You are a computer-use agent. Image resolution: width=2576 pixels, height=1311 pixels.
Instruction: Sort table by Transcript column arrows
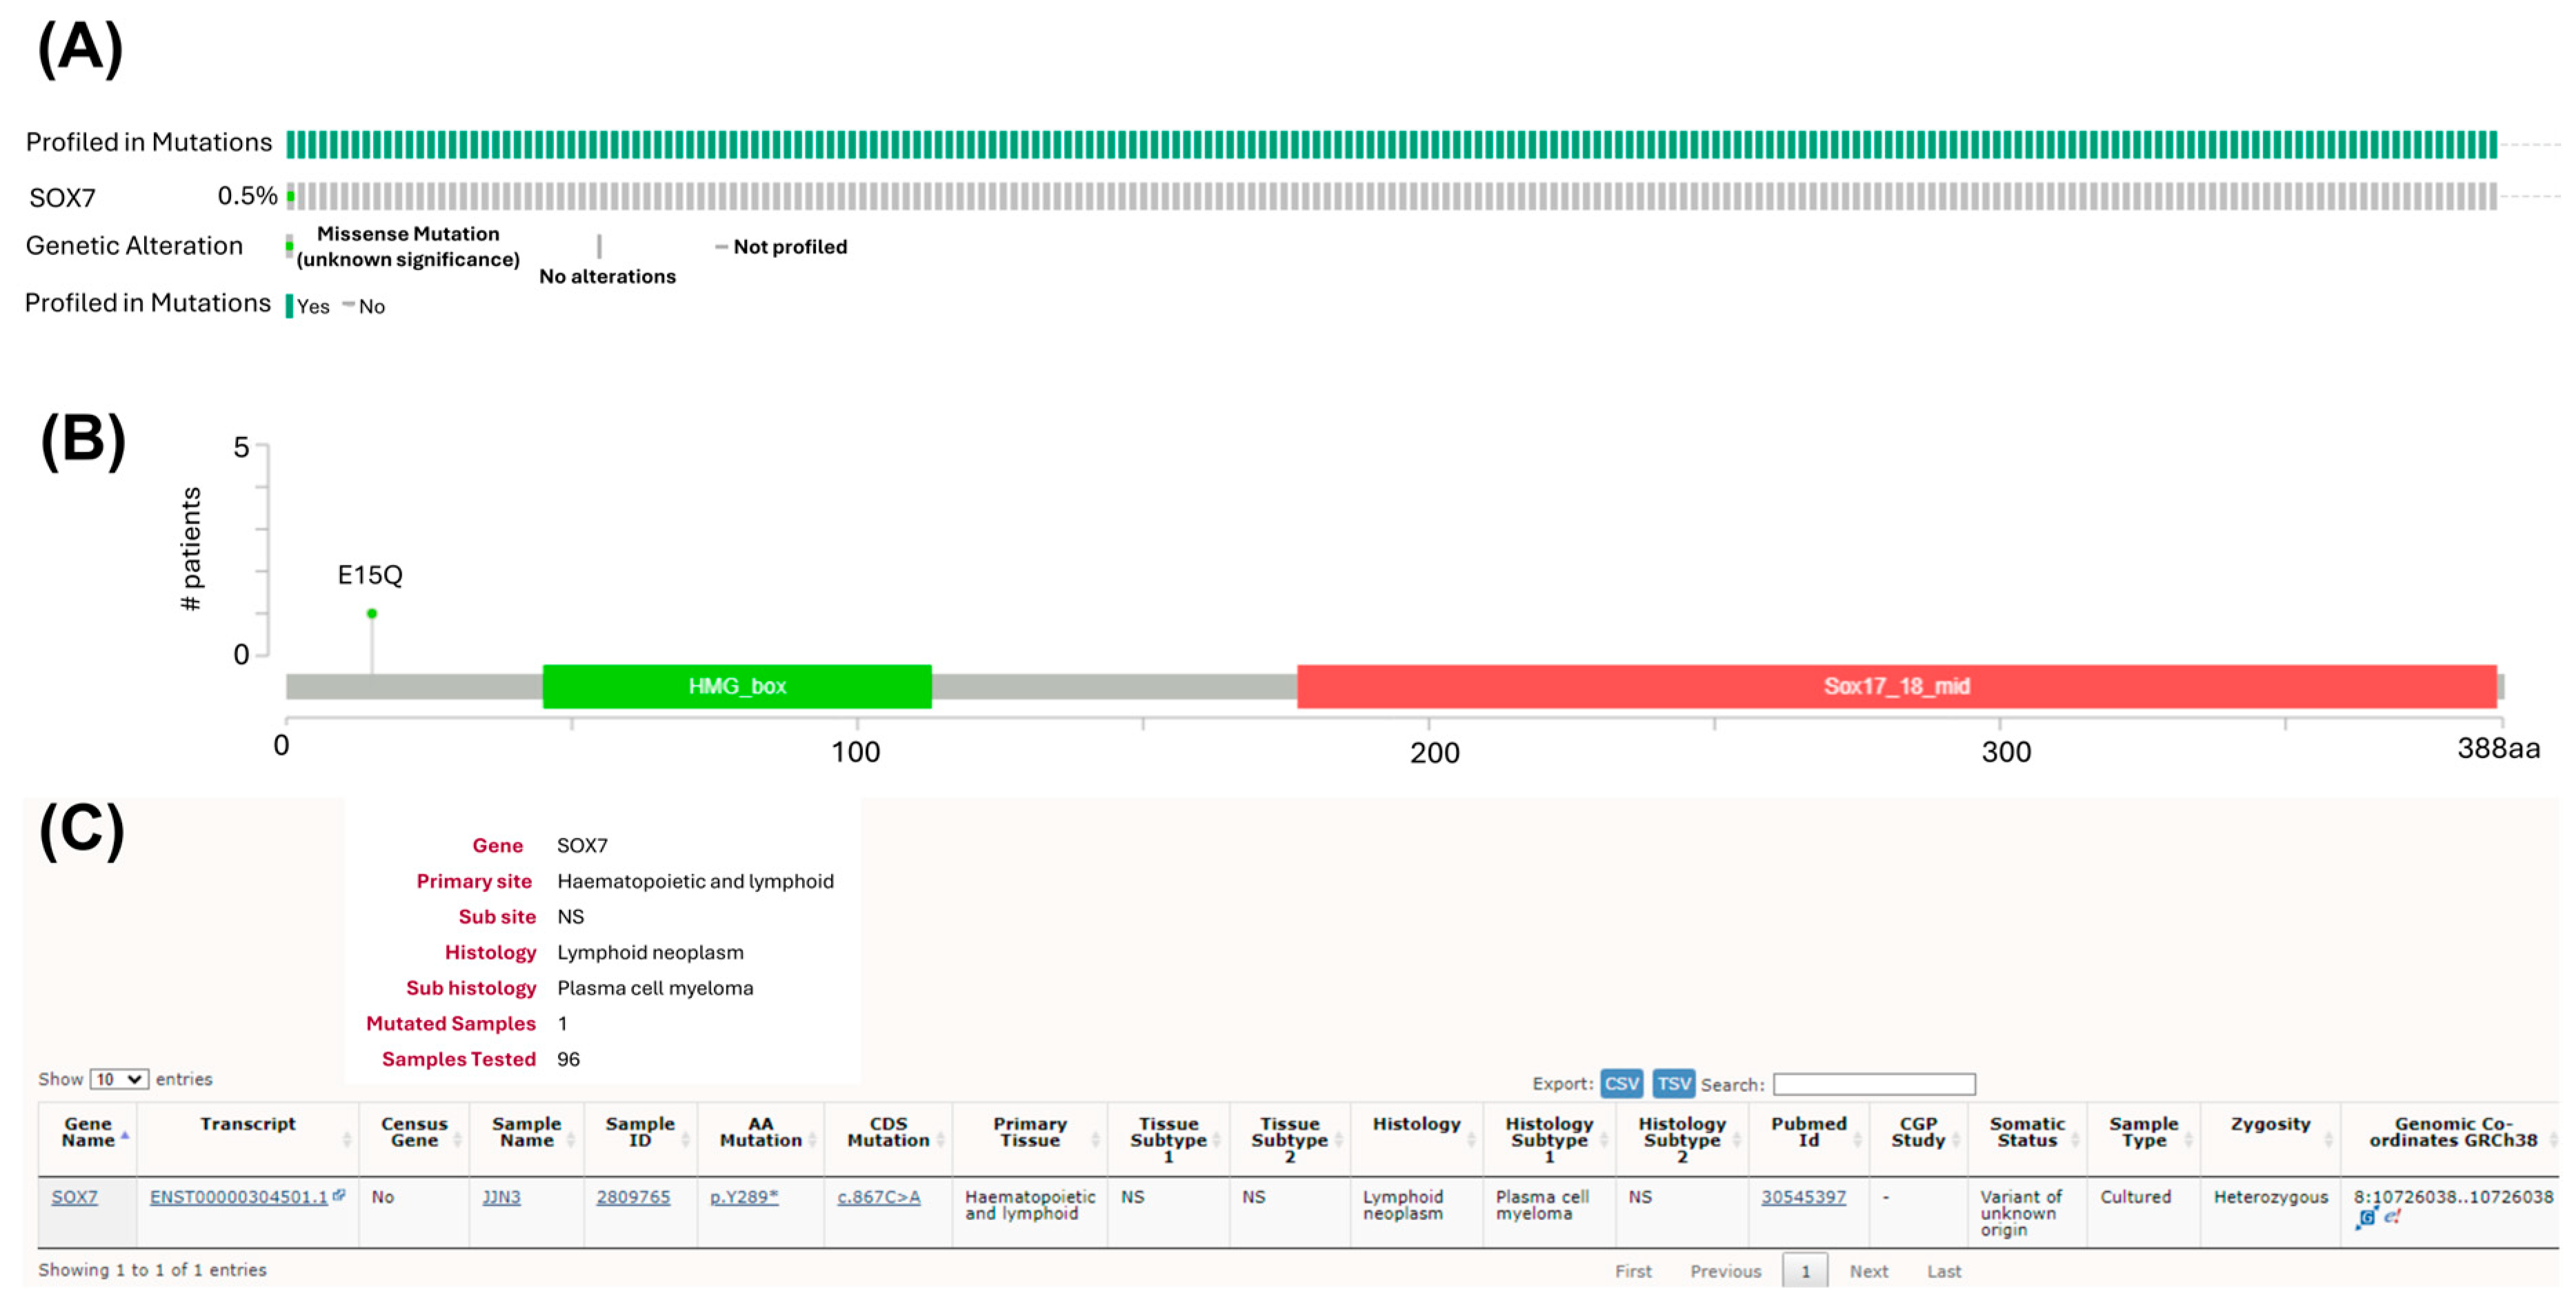tap(347, 1140)
